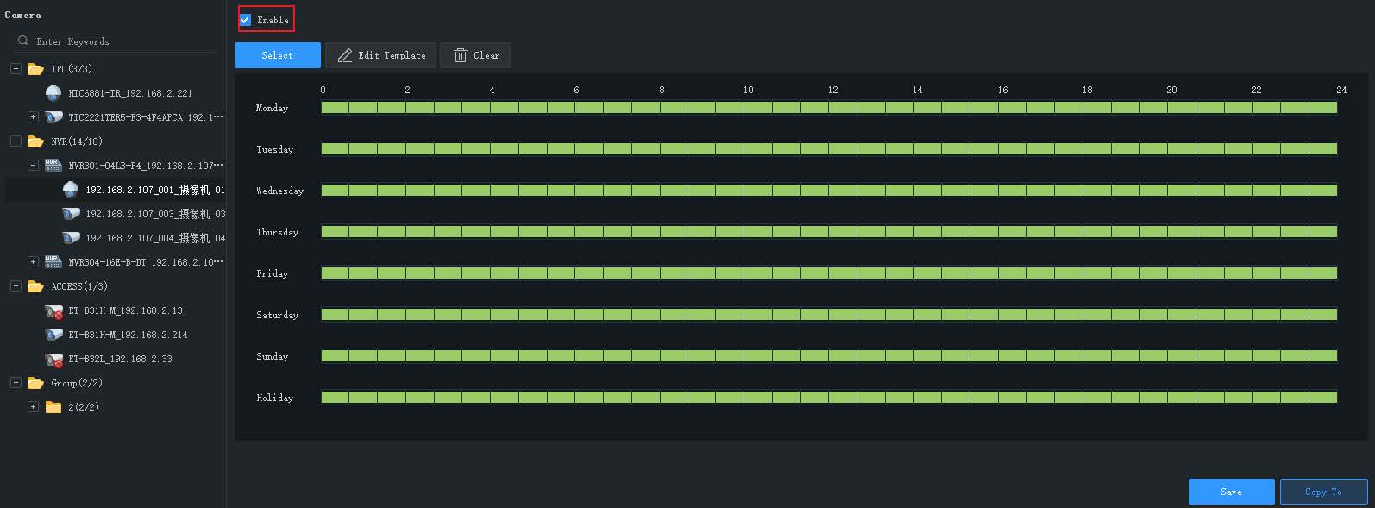Click the Copy To button
Image resolution: width=1375 pixels, height=508 pixels.
[1323, 492]
